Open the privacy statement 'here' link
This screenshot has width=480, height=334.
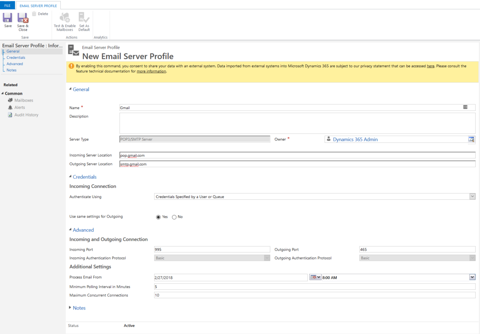[430, 66]
